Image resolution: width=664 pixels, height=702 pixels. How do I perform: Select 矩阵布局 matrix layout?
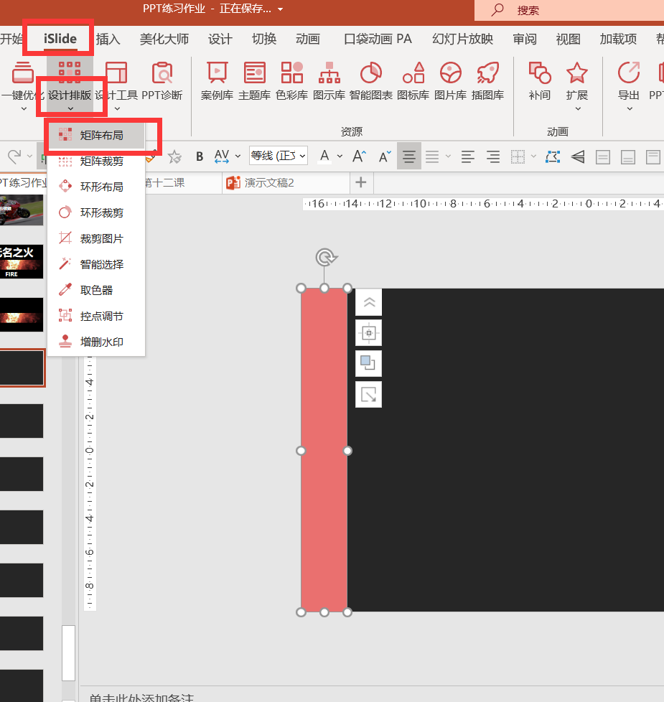coord(102,134)
